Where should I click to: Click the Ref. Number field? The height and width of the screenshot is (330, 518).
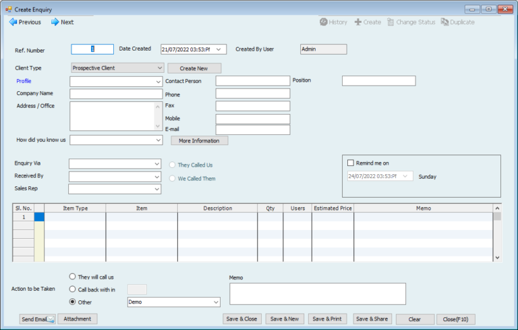click(92, 49)
